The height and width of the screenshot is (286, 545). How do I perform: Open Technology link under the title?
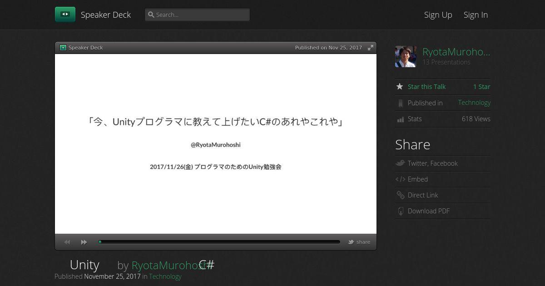pyautogui.click(x=165, y=276)
